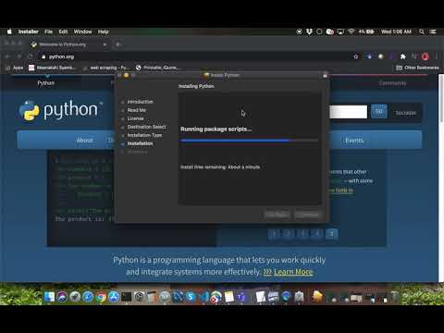Viewport: 444px width, 333px height.
Task: Open the Installer menu in menu bar
Action: [29, 31]
